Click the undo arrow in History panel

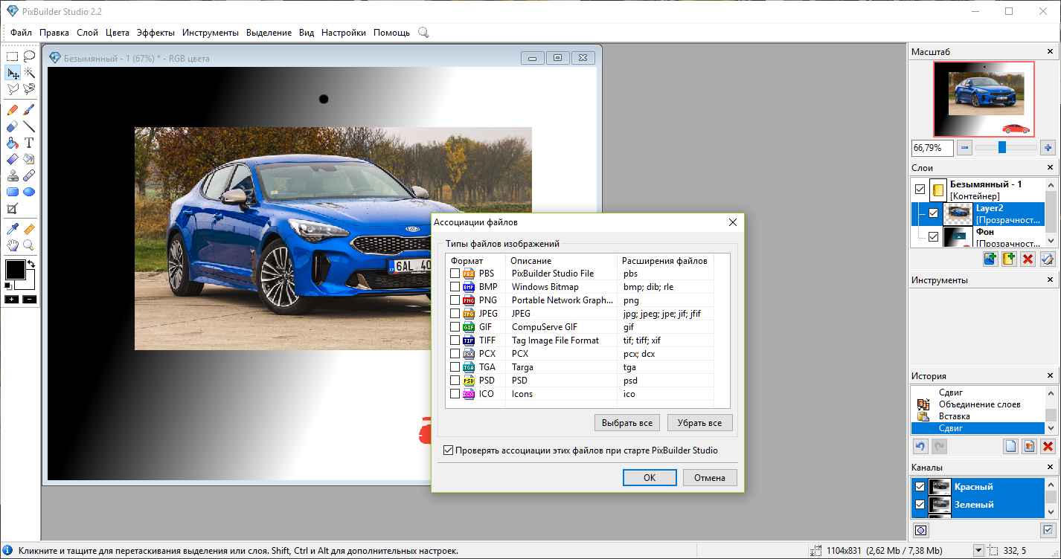[x=921, y=446]
